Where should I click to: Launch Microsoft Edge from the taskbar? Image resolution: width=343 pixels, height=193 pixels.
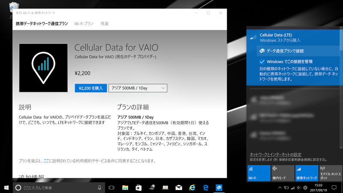click(206, 187)
